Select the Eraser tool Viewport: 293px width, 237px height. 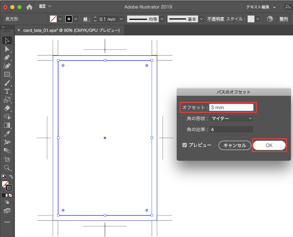coord(7,108)
